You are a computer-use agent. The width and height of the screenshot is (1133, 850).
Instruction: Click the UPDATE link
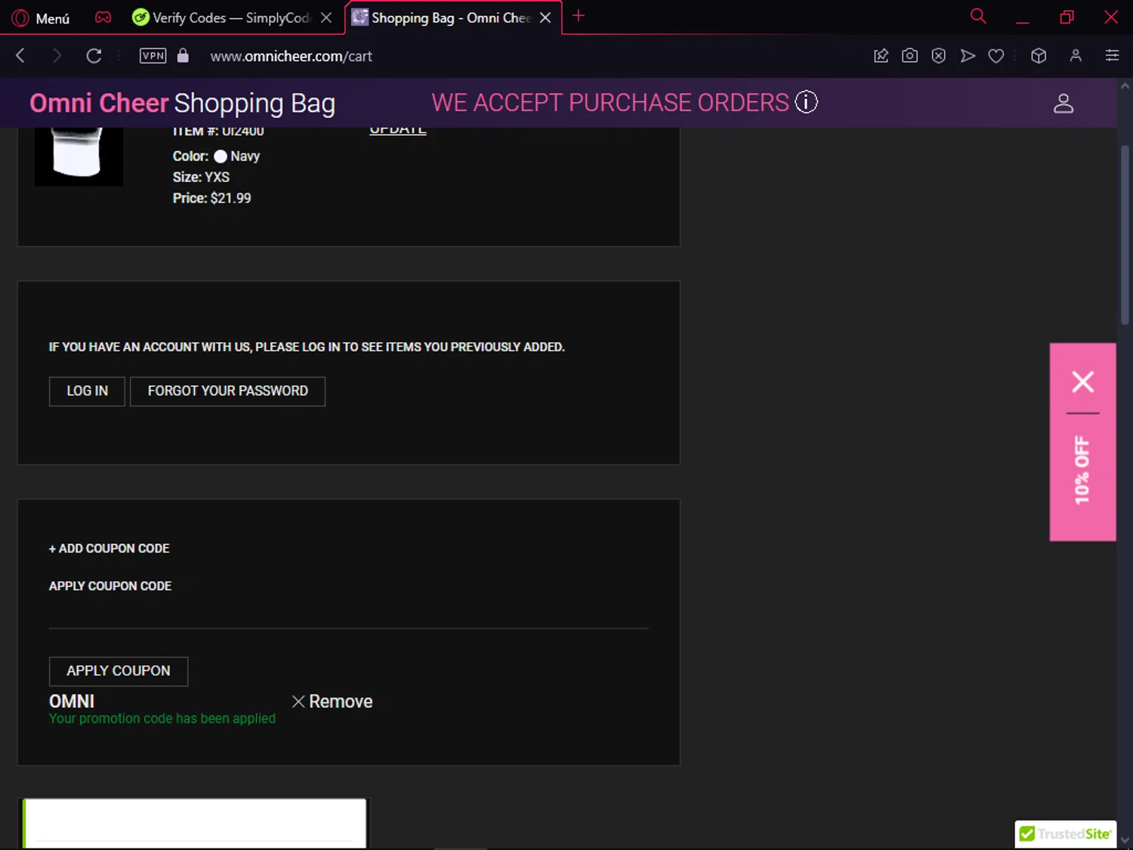tap(397, 131)
